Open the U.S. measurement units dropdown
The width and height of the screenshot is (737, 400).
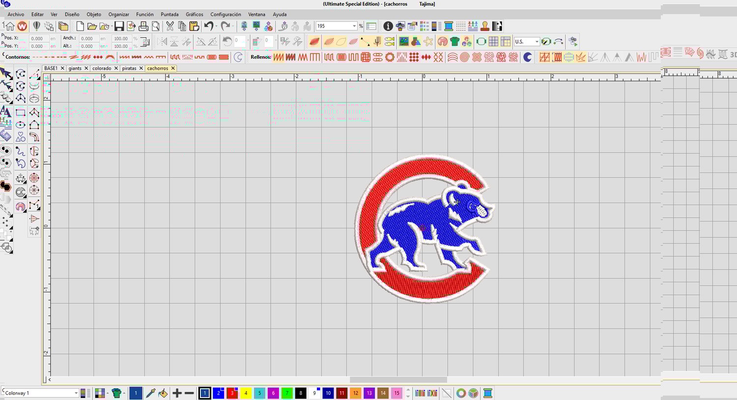coord(537,42)
